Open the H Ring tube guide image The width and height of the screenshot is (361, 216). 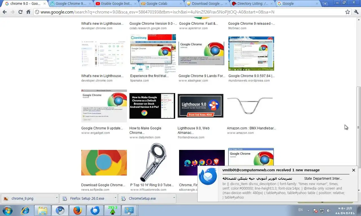click(x=153, y=162)
